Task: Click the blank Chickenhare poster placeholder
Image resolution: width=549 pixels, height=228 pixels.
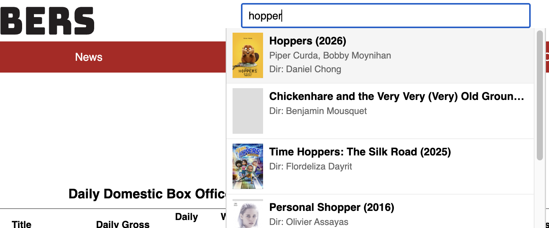Action: pyautogui.click(x=247, y=111)
